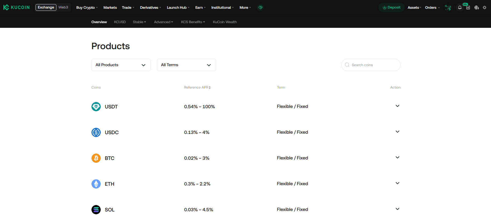This screenshot has width=491, height=221.
Task: Click the Bitcoin coin icon
Action: (x=96, y=158)
